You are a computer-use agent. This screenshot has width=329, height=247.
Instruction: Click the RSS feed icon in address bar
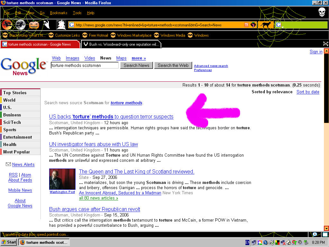246,25
